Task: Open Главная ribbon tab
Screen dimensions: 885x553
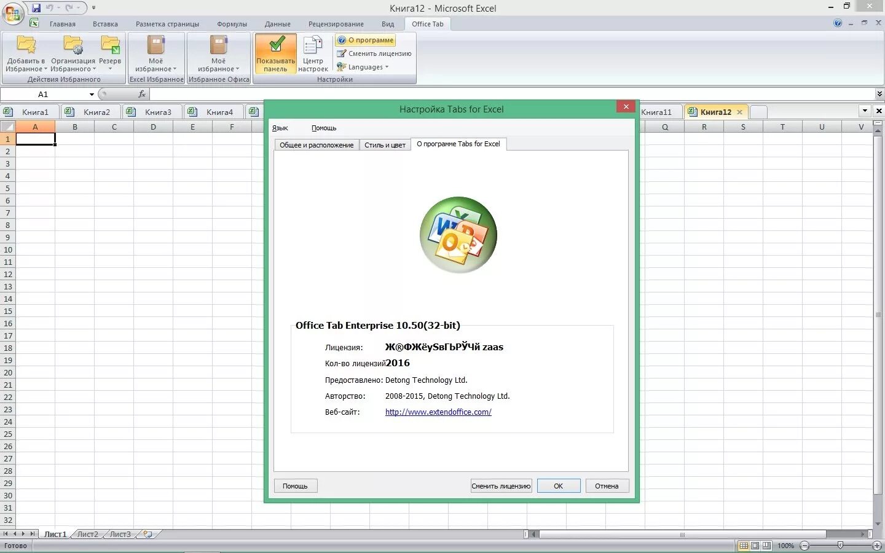Action: point(63,24)
